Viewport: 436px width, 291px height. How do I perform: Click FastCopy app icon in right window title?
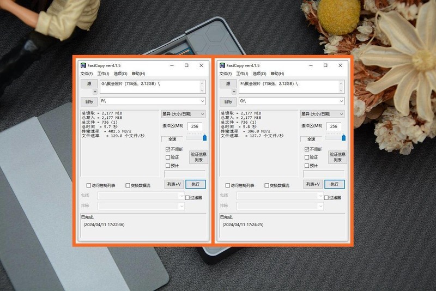coord(222,65)
